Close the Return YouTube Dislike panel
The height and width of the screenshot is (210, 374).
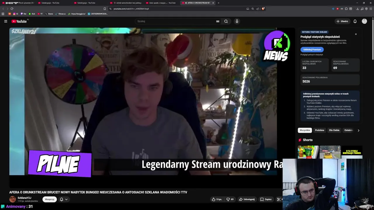coord(356,34)
